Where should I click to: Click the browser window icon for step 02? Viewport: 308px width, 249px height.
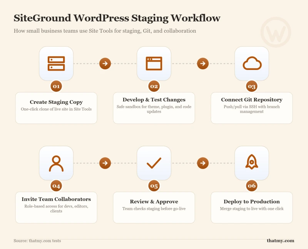coord(154,63)
